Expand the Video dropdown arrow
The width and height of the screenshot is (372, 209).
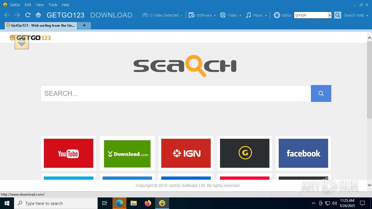240,15
